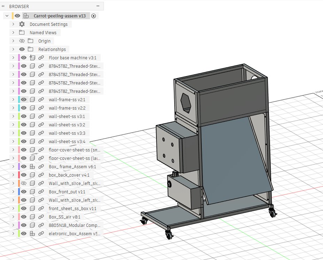Click link icon of front_sheet_ss_box v1:1
The image size is (323, 260).
(41, 208)
